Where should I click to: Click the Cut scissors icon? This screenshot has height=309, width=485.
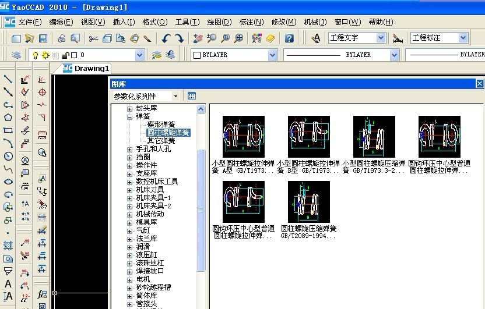93,38
